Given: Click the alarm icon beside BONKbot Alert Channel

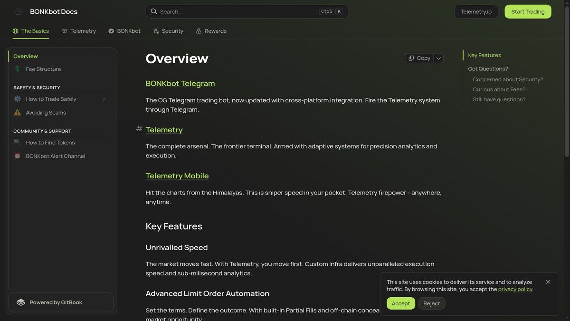Looking at the screenshot, I should click(16, 156).
